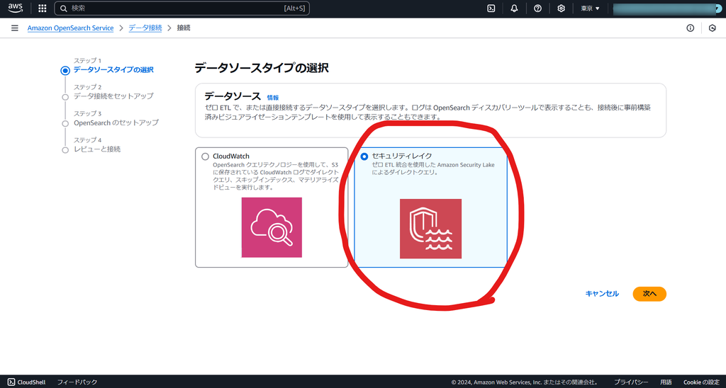Launch CloudShell from the top bar icon

[x=491, y=8]
